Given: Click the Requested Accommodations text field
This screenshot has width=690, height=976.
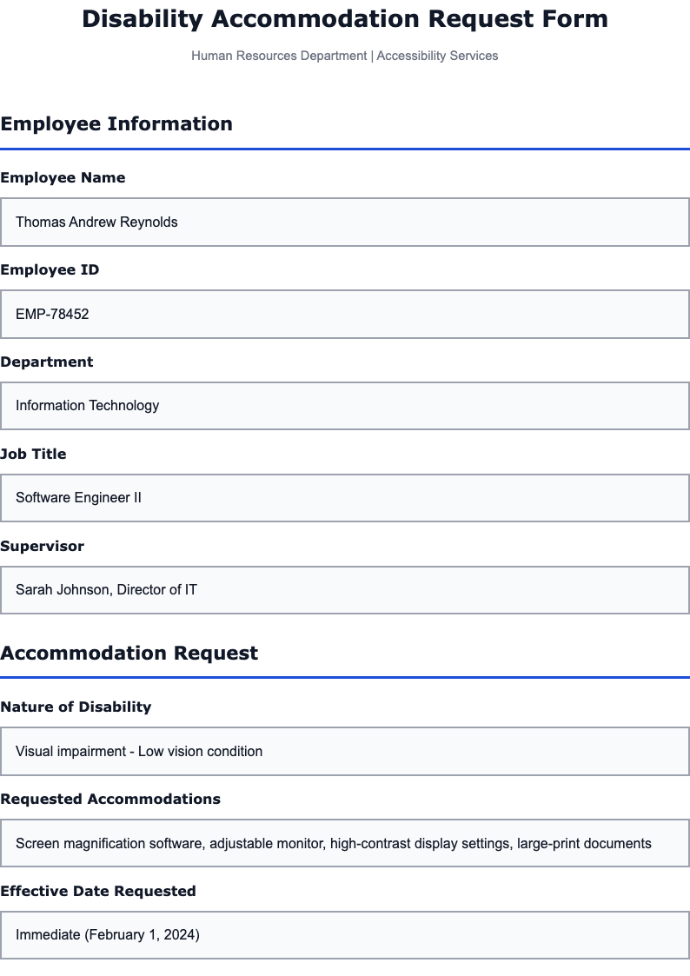Looking at the screenshot, I should tap(345, 843).
